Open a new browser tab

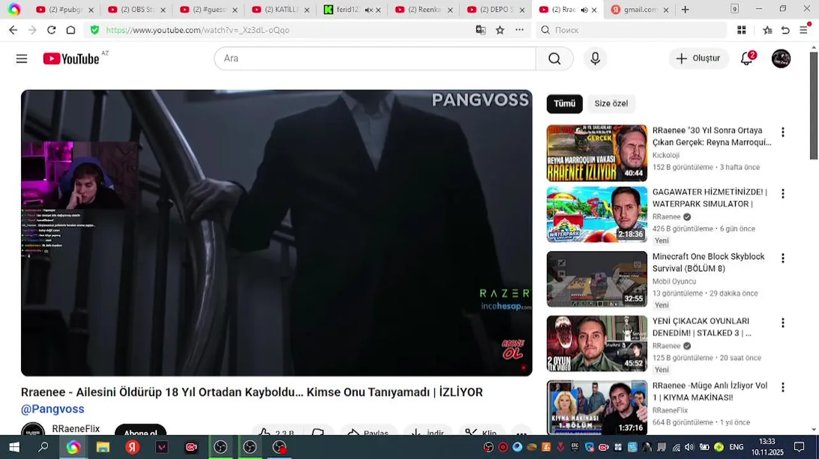click(685, 10)
